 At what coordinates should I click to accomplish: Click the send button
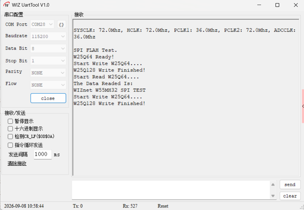tap(290, 185)
